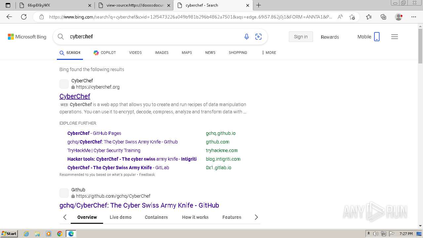Add this page to favorites
The height and width of the screenshot is (238, 423).
point(352,17)
